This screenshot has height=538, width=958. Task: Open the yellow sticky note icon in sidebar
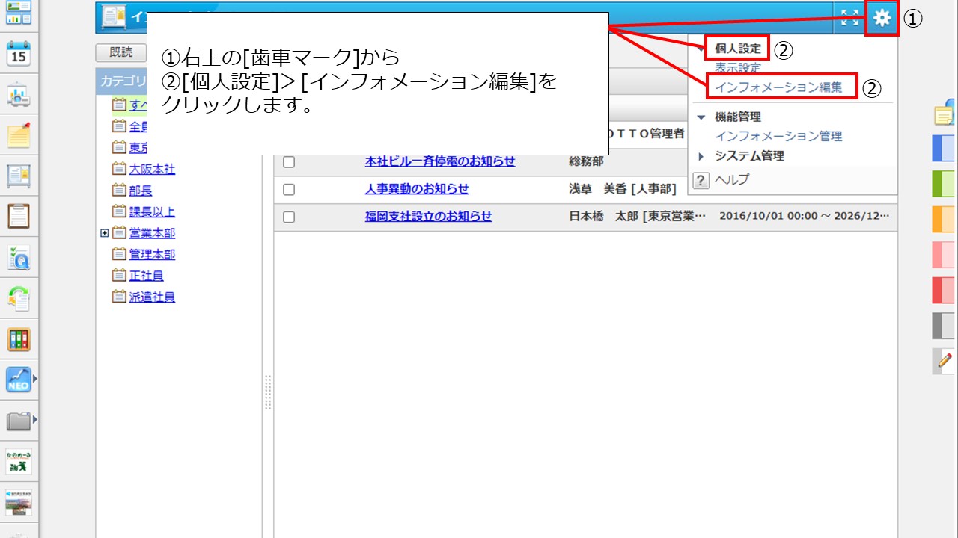pos(18,135)
